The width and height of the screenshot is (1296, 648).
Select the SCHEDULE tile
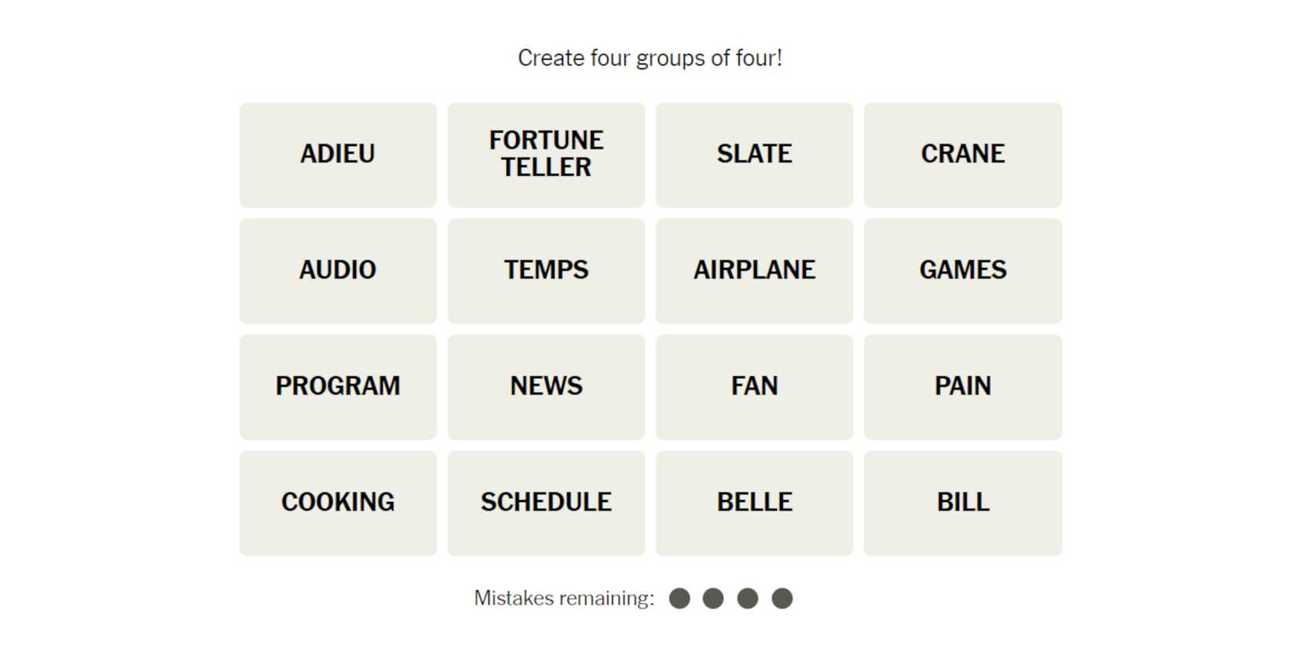click(x=546, y=503)
